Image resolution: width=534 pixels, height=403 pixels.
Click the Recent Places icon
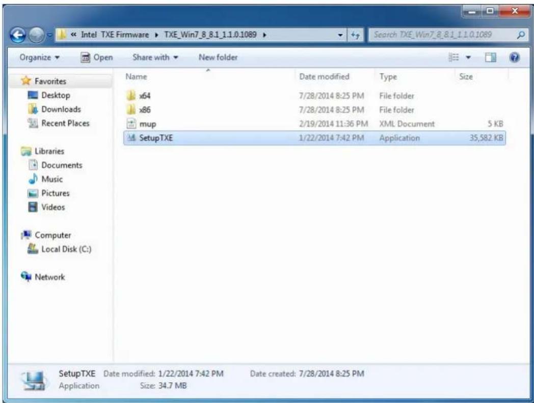(33, 123)
